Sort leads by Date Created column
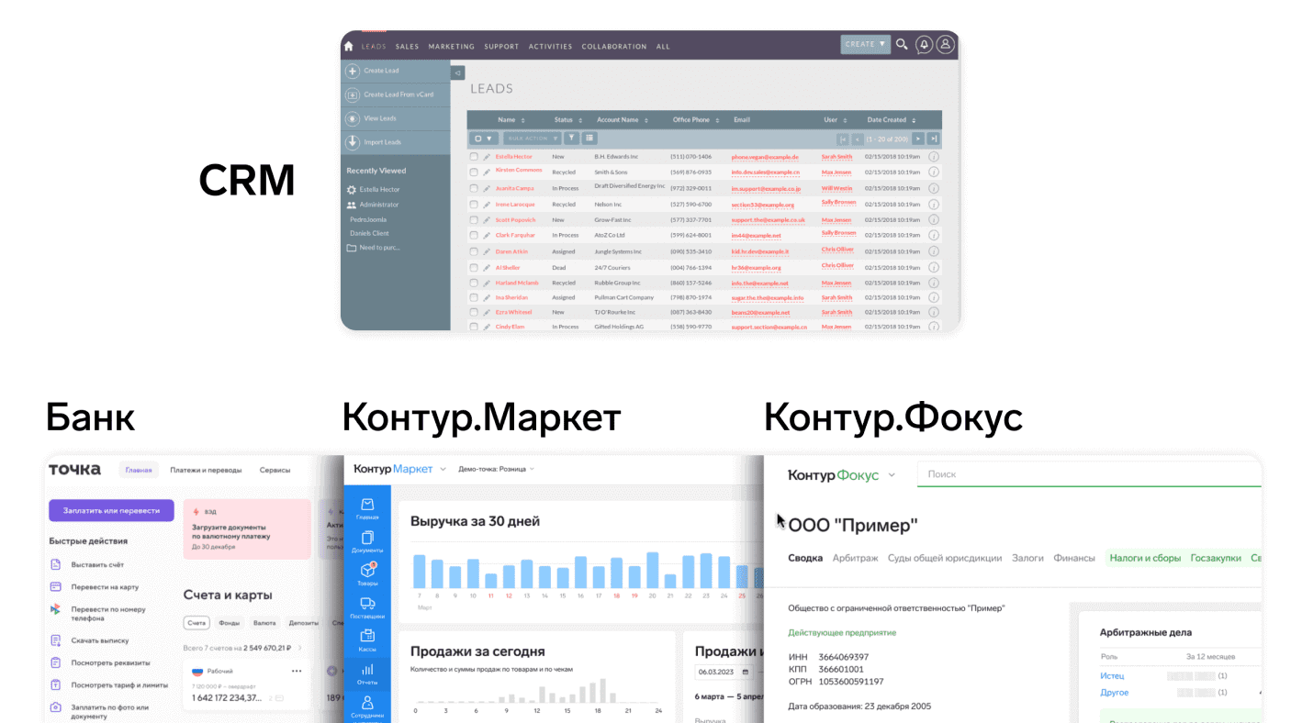1302x723 pixels. 891,120
